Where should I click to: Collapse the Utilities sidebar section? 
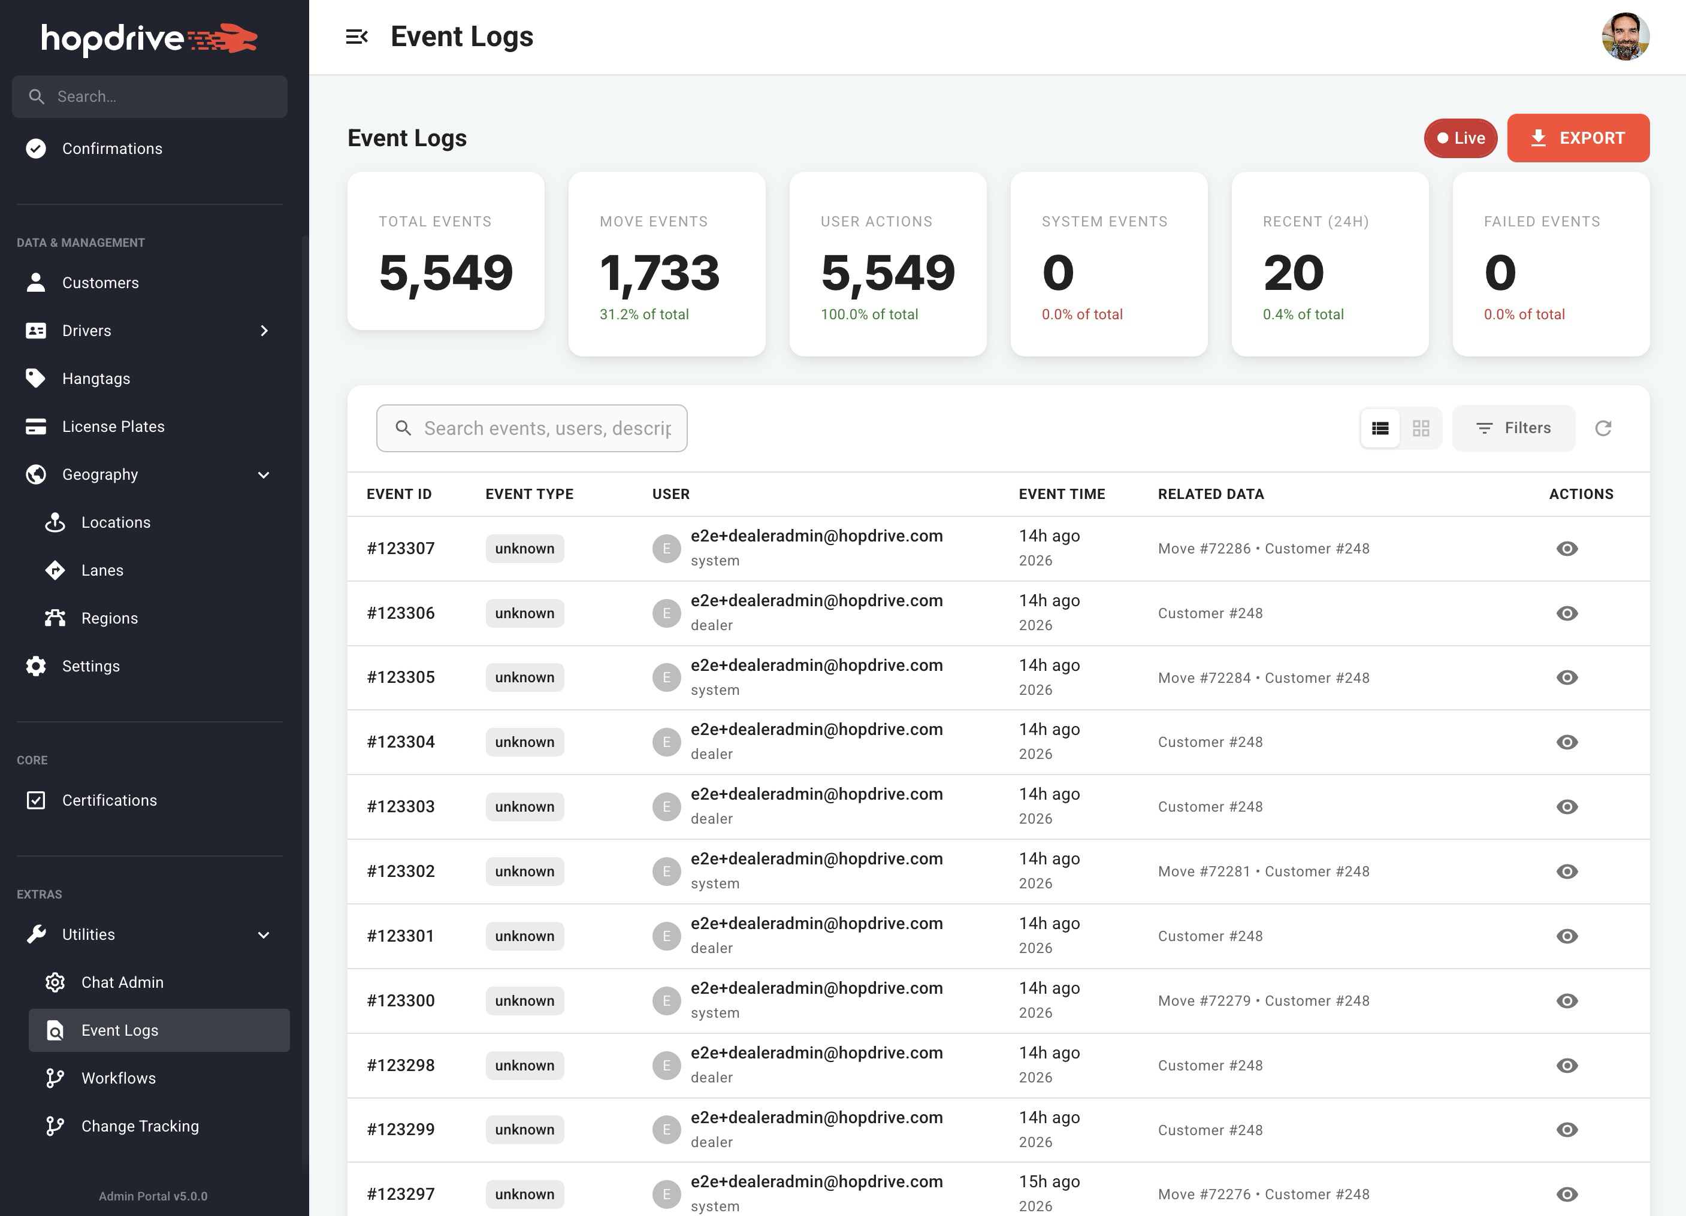[264, 934]
